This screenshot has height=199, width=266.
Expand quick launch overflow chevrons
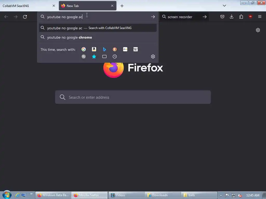tap(31, 194)
